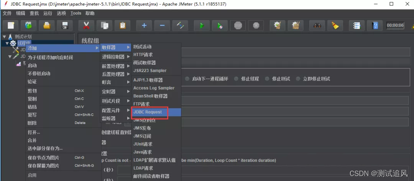The height and width of the screenshot is (181, 414).
Task: Click the Clear toolbar icon
Action: [x=278, y=25]
